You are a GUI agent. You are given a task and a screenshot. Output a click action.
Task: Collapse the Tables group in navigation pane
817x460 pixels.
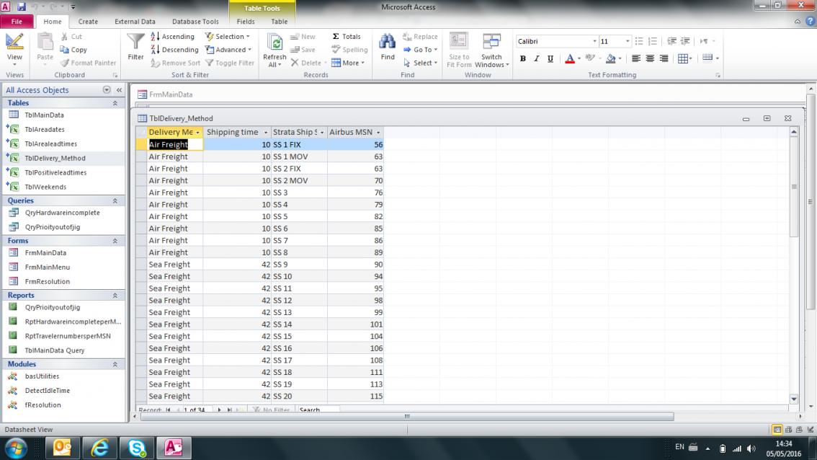tap(115, 103)
